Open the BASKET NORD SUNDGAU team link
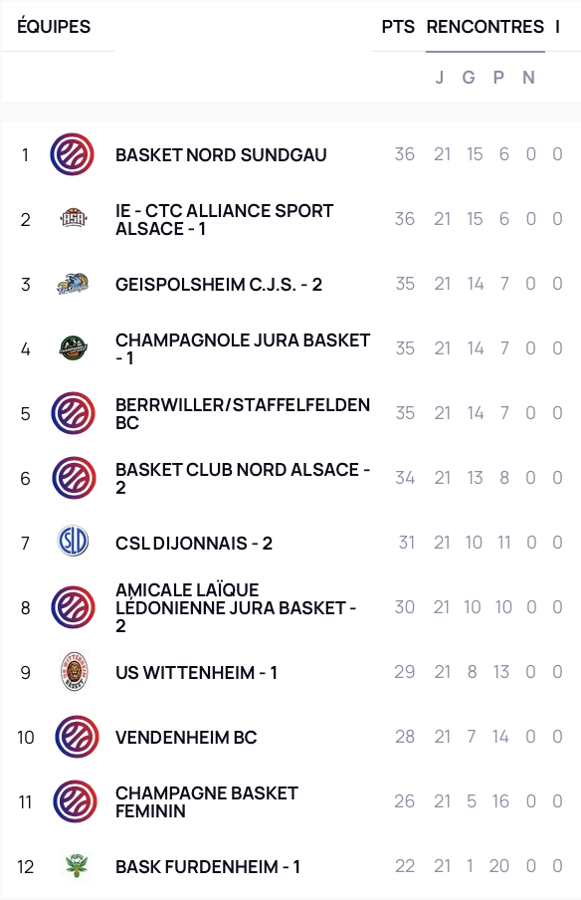Viewport: 581px width, 900px height. 222,155
